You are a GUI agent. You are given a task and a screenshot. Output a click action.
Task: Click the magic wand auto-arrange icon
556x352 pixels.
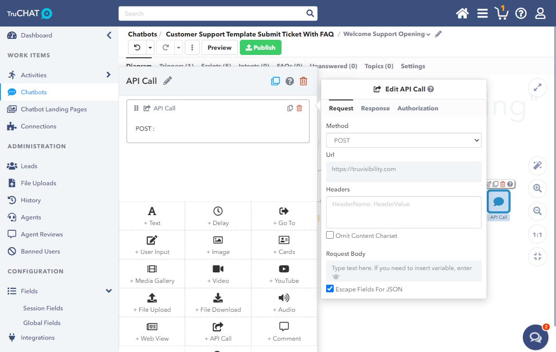[x=538, y=165]
